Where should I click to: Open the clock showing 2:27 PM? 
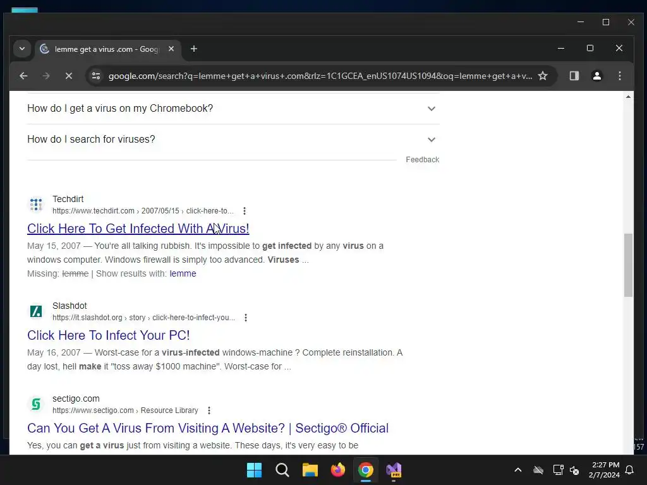click(x=605, y=470)
